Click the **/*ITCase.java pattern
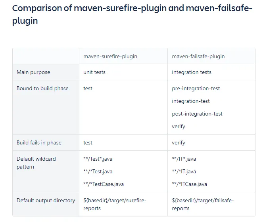Screen dimensions: 267x222 tap(189, 184)
